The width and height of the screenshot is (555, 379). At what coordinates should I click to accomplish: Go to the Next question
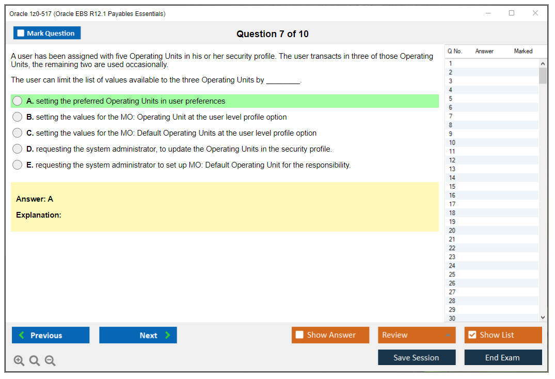(138, 335)
